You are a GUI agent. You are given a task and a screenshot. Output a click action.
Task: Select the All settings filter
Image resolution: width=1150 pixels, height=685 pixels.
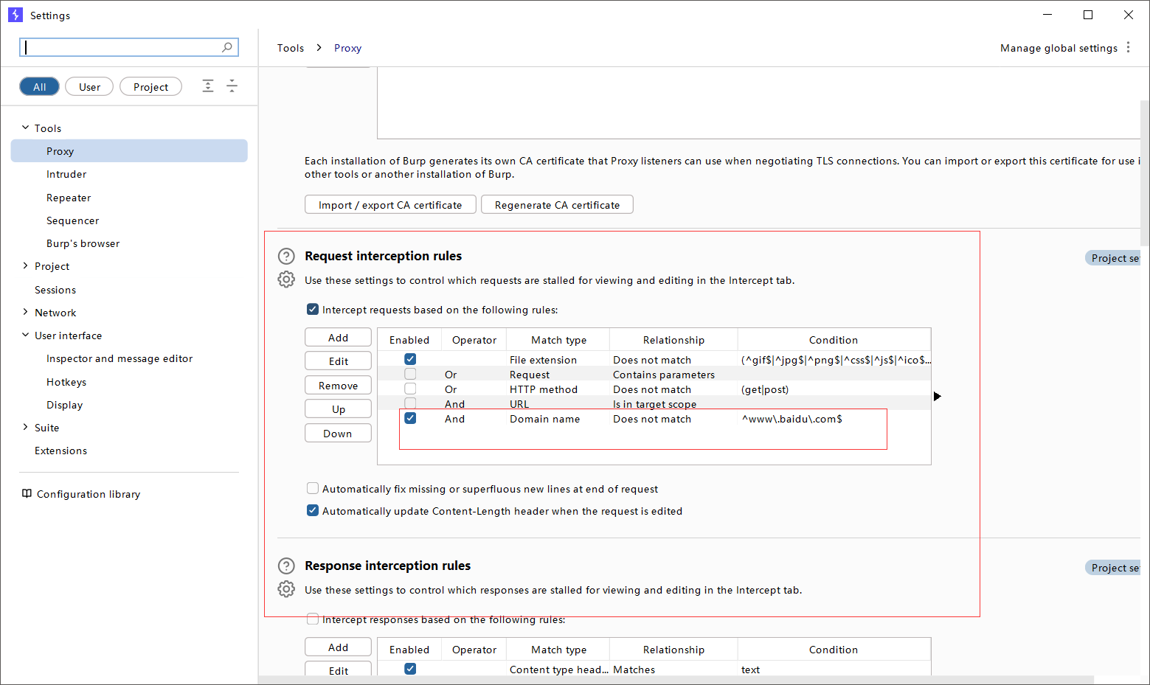(x=39, y=86)
